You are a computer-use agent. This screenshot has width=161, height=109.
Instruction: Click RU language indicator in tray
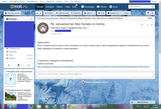pyautogui.click(x=138, y=106)
